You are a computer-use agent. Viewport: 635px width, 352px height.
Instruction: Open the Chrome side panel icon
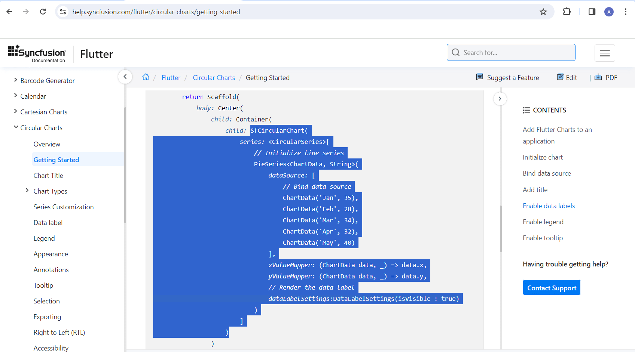pos(592,12)
